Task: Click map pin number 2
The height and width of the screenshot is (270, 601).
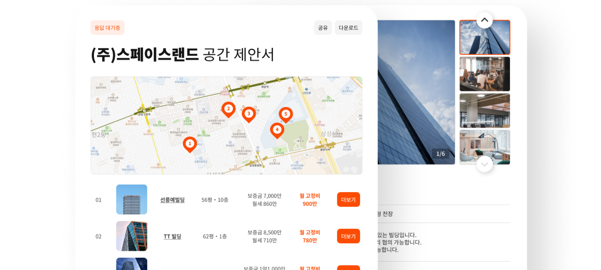Action: (228, 109)
